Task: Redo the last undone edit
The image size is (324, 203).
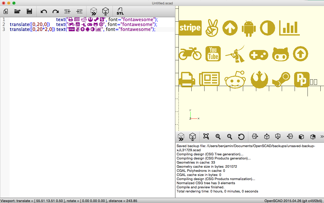Action: coord(55,11)
